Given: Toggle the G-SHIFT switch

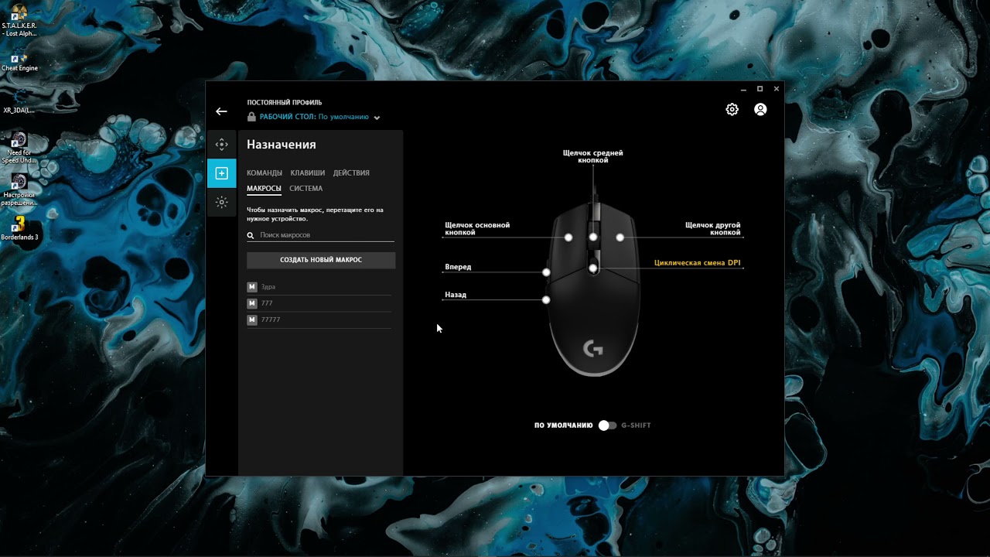Looking at the screenshot, I should pyautogui.click(x=607, y=425).
